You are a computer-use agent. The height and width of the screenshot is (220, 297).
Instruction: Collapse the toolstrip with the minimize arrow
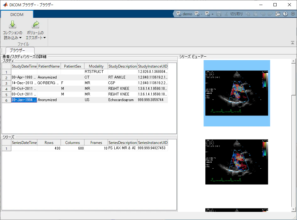pyautogui.click(x=293, y=43)
